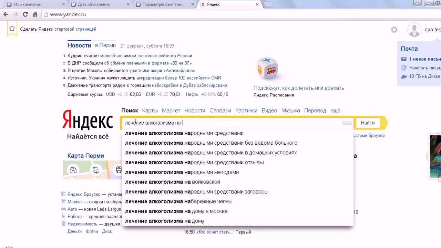Open the Карты service tab
Viewport: 441px width, 248px height.
click(150, 111)
